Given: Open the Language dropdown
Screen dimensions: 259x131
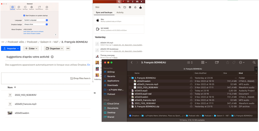Looking at the screenshot, I should [x=36, y=20].
